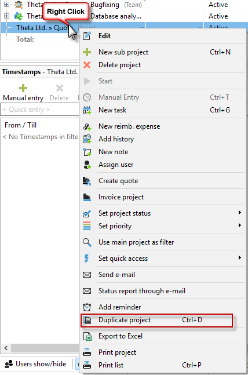Image resolution: width=248 pixels, height=375 pixels.
Task: Click the pencil Edit icon in context menu
Action: click(x=86, y=36)
